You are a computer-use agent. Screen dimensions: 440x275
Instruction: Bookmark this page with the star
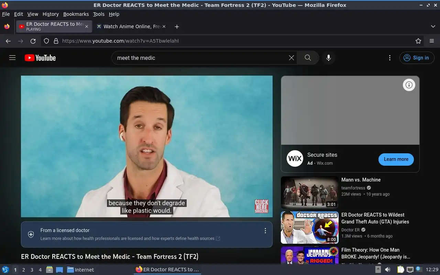click(418, 41)
